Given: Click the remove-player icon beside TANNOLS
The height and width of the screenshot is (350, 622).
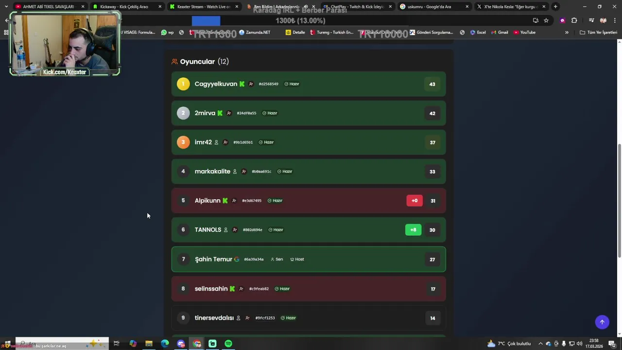Looking at the screenshot, I should point(235,230).
